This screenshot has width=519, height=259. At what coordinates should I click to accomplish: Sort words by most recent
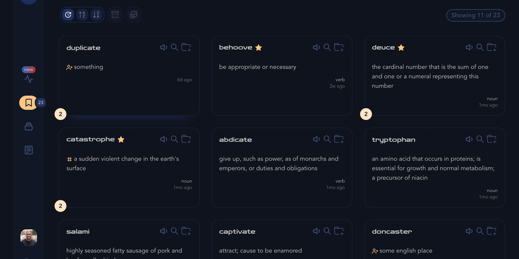coord(68,15)
